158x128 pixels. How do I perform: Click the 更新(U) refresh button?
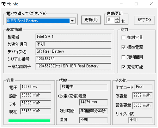pyautogui.click(x=91, y=20)
